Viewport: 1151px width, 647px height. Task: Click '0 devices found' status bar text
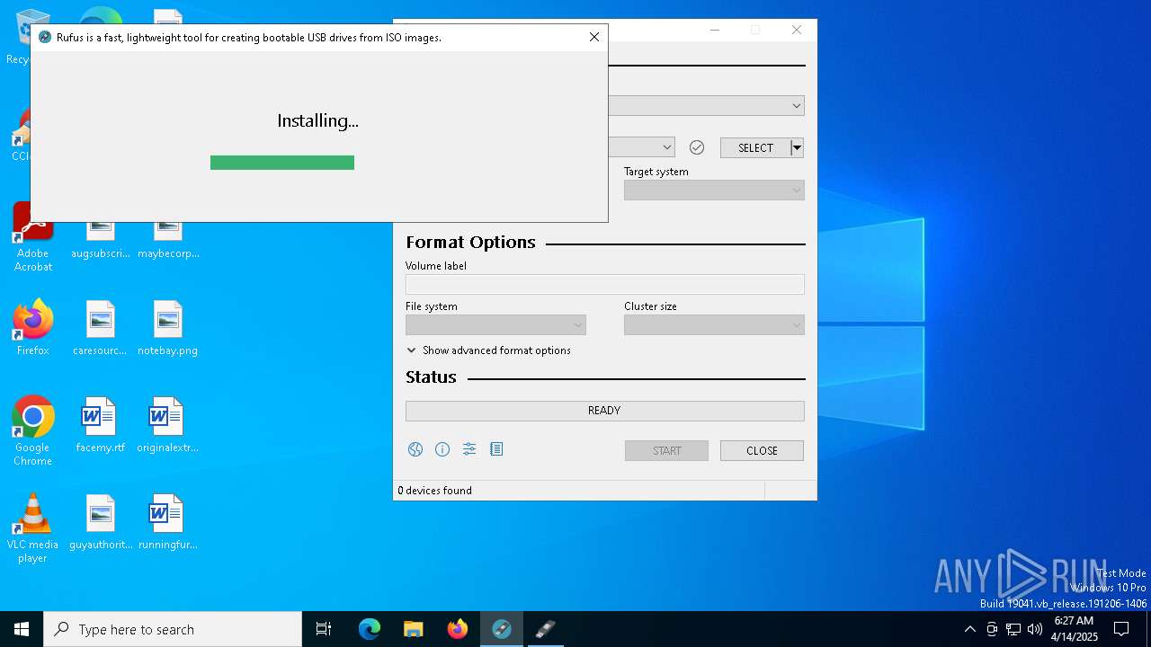tap(434, 491)
